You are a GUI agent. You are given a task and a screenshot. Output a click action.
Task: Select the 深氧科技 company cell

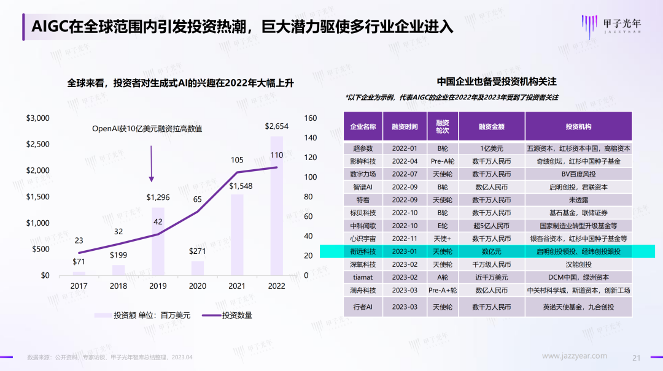[x=363, y=264]
